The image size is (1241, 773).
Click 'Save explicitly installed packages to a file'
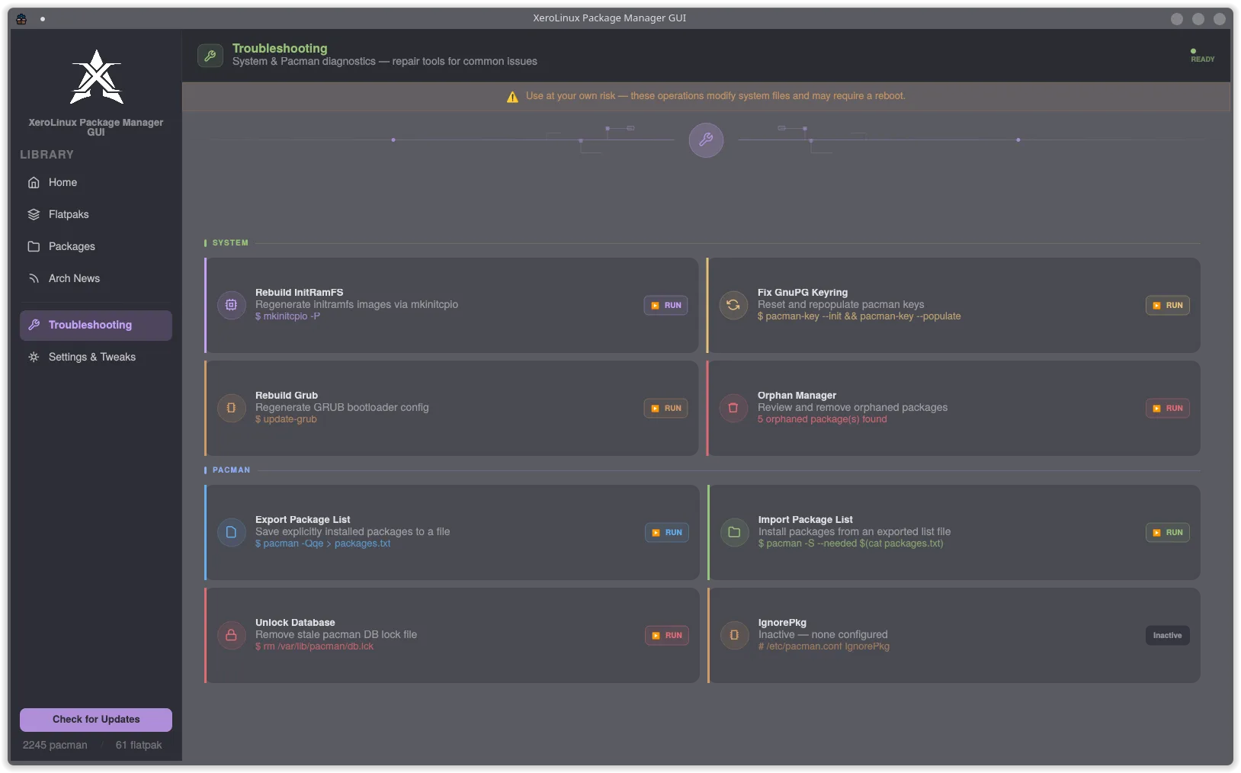[x=353, y=532]
